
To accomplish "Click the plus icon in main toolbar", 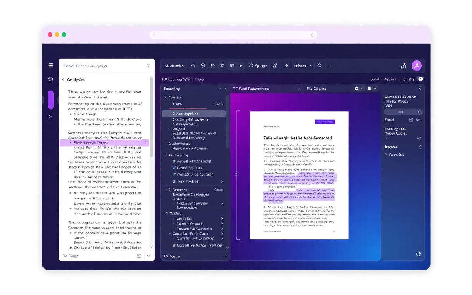I will (x=286, y=66).
